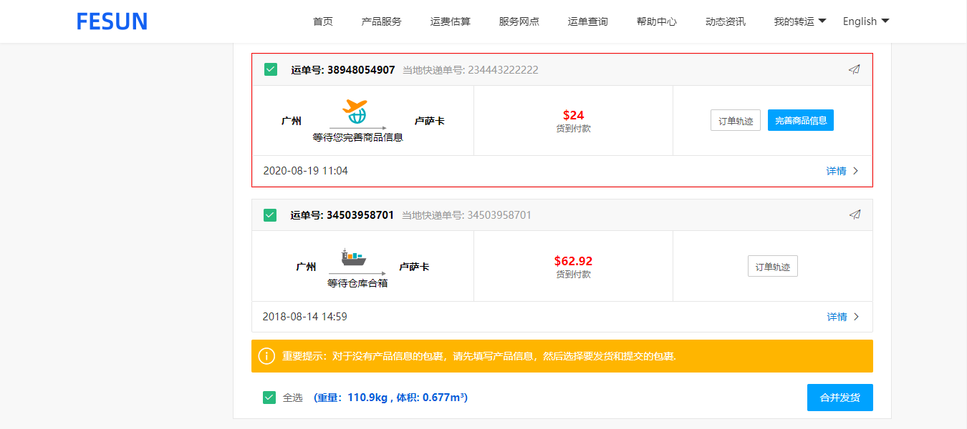The width and height of the screenshot is (967, 429).
Task: Click 等待仓库合箱 status text
Action: tap(358, 283)
